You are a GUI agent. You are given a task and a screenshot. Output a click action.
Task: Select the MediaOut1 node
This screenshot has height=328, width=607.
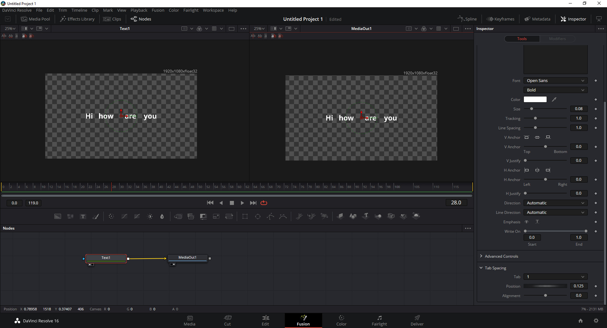tap(187, 258)
